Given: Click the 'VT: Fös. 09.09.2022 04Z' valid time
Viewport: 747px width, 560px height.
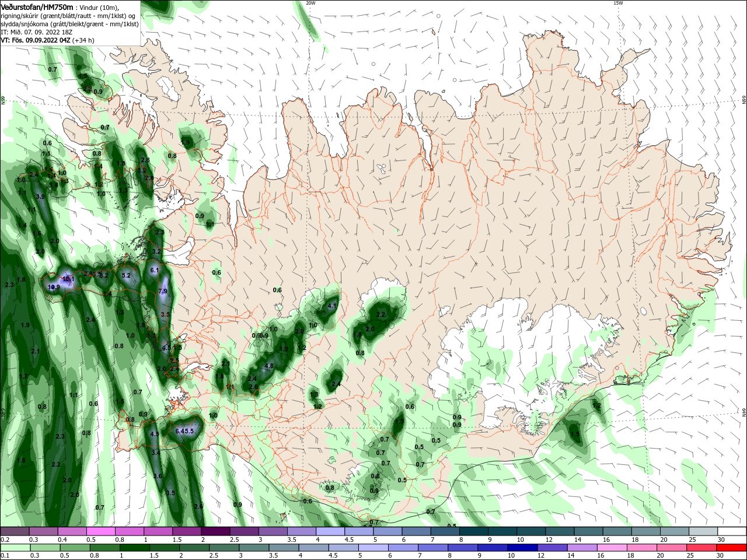Looking at the screenshot, I should [x=36, y=40].
